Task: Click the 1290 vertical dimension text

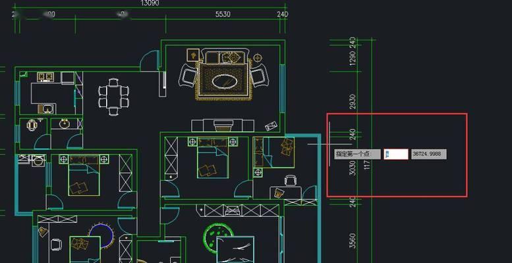Action: 353,60
